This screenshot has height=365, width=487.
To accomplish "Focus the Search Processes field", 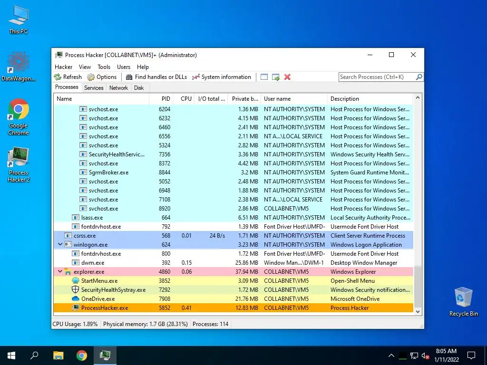I will [x=377, y=77].
